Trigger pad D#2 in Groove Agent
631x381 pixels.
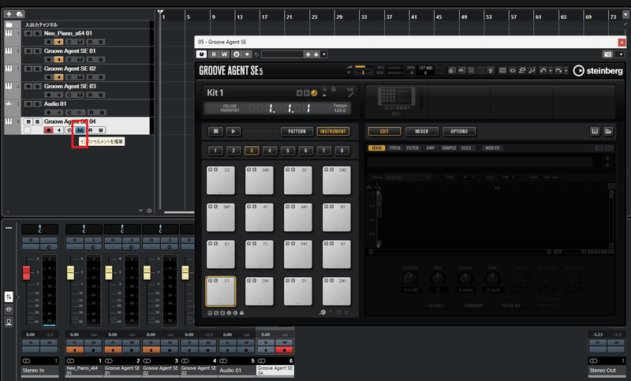click(x=337, y=180)
